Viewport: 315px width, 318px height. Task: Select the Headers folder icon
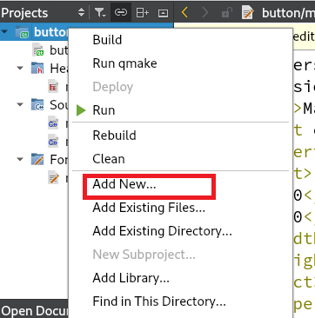[37, 68]
